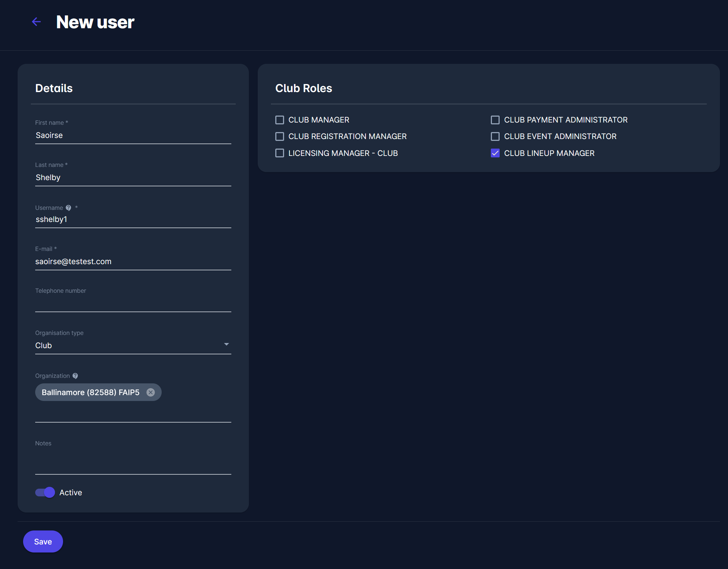Click the First name field containing Saoirse
This screenshot has width=728, height=569.
(x=133, y=135)
